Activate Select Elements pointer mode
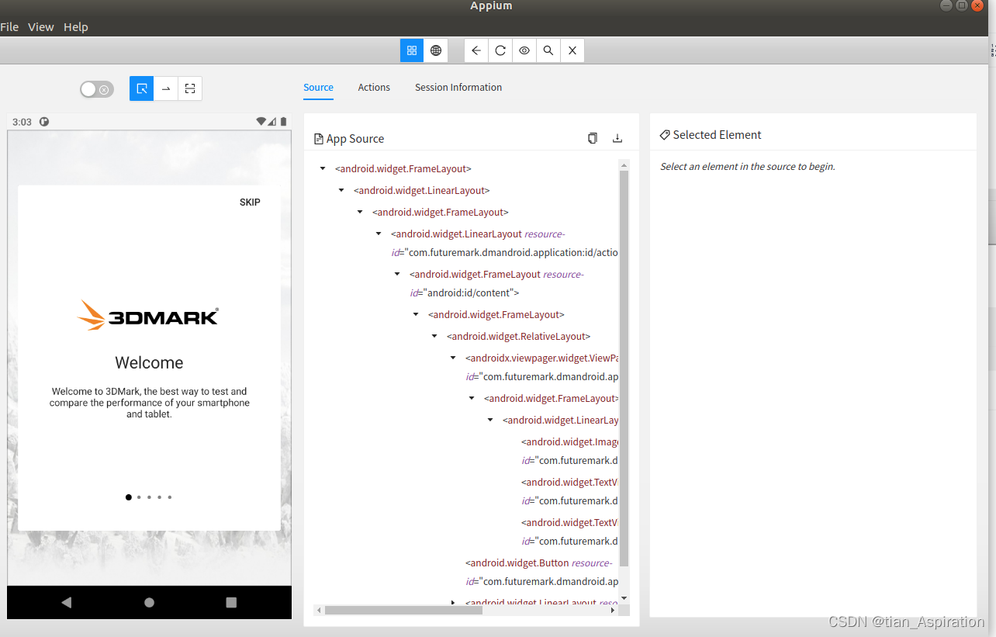 [x=142, y=88]
